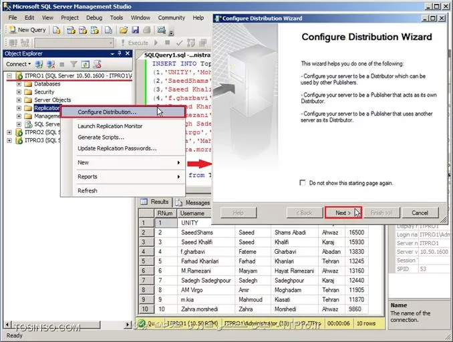
Task: Expand the Server Objects folder
Action: click(19, 100)
